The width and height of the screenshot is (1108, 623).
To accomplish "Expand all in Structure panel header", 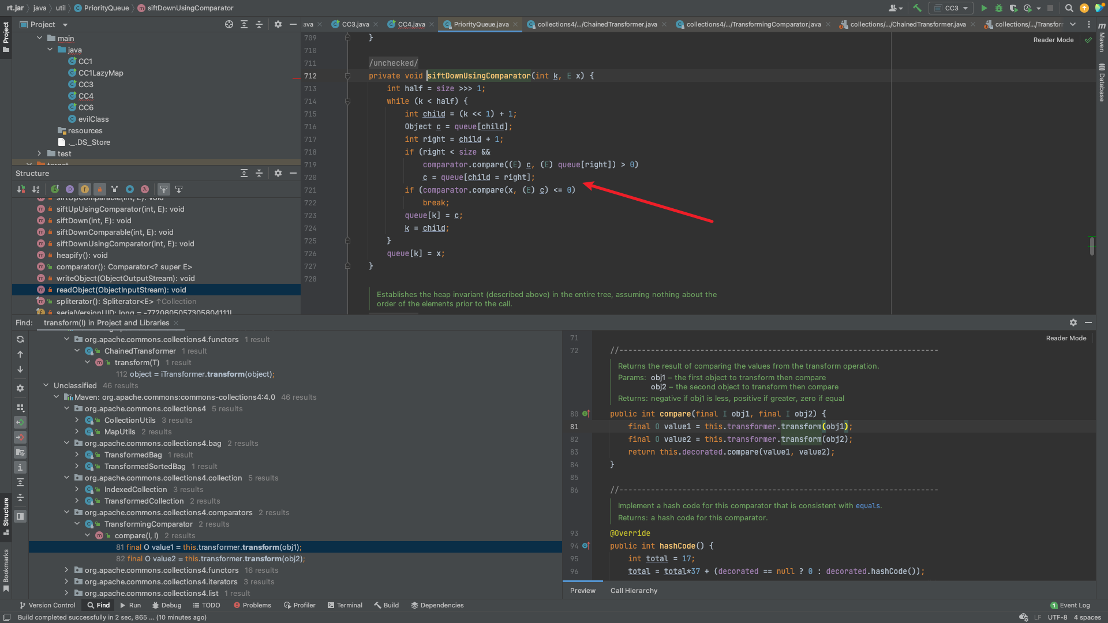I will [x=244, y=173].
